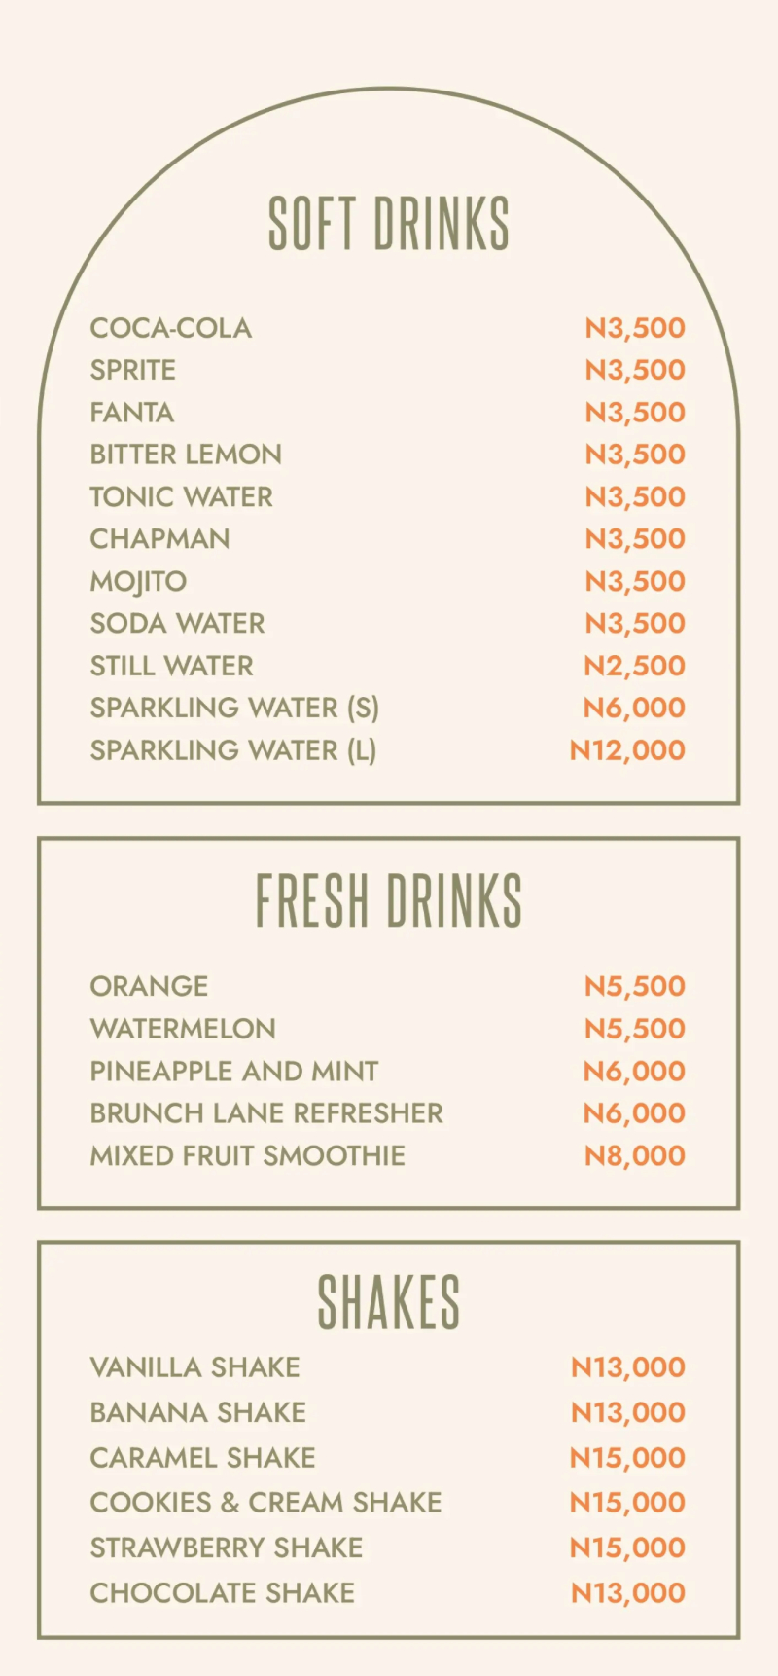Tap the Cookies & Cream Shake name

pyautogui.click(x=265, y=1502)
